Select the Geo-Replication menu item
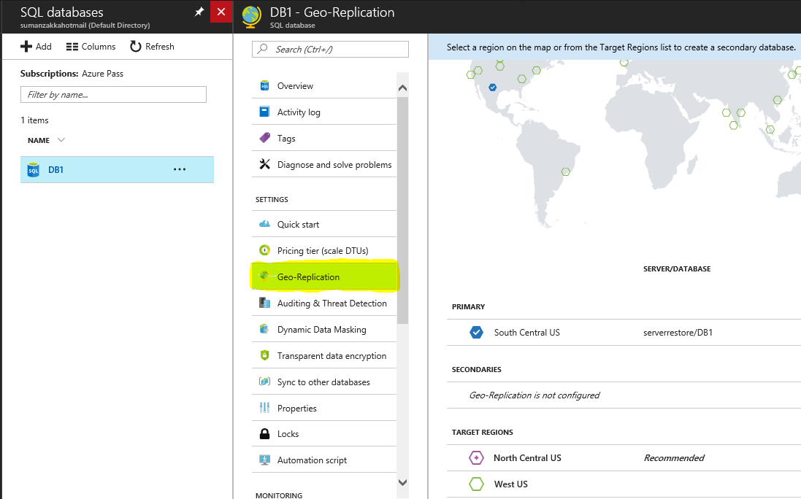This screenshot has width=801, height=499. point(324,276)
